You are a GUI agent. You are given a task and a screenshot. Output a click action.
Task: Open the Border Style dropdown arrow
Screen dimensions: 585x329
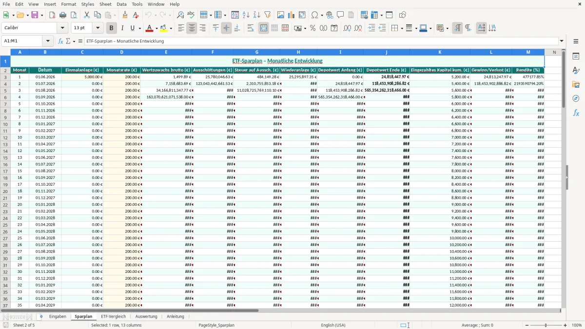[415, 28]
